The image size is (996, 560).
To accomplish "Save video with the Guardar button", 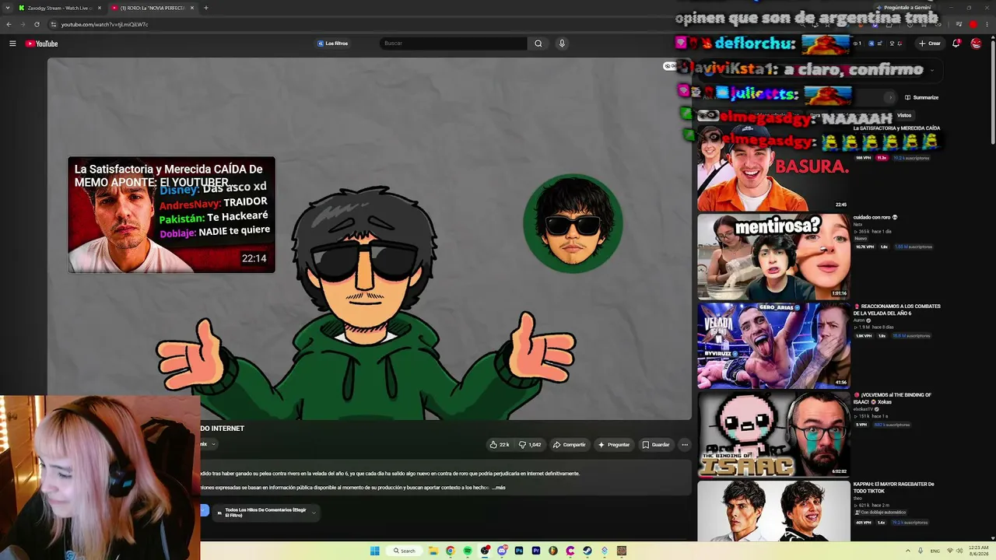I will coord(655,445).
